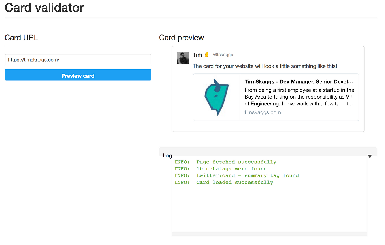This screenshot has height=245, width=385.
Task: Select the 'twitter:card = summary tag found' log line
Action: click(x=236, y=175)
